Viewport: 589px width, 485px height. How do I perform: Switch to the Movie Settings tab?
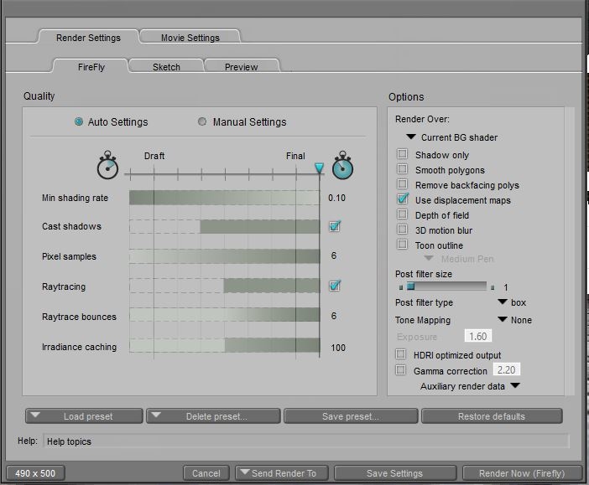point(190,38)
